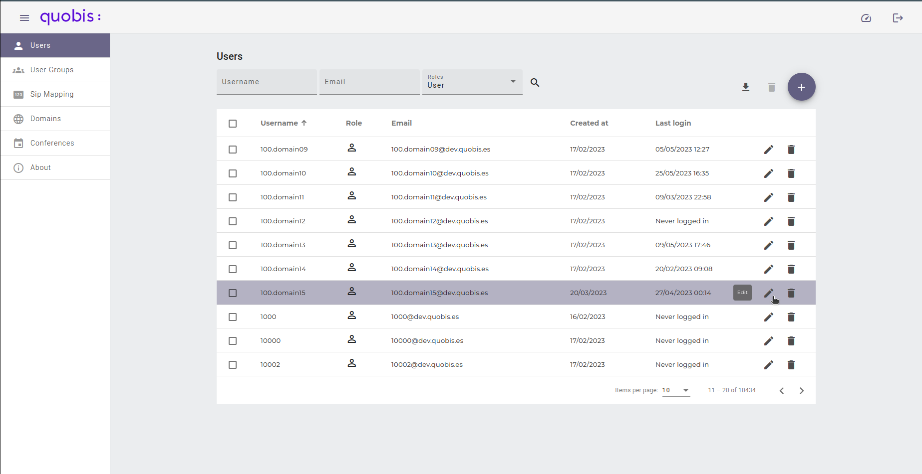The width and height of the screenshot is (922, 474).
Task: Check the box for 100.domain10
Action: click(x=233, y=173)
